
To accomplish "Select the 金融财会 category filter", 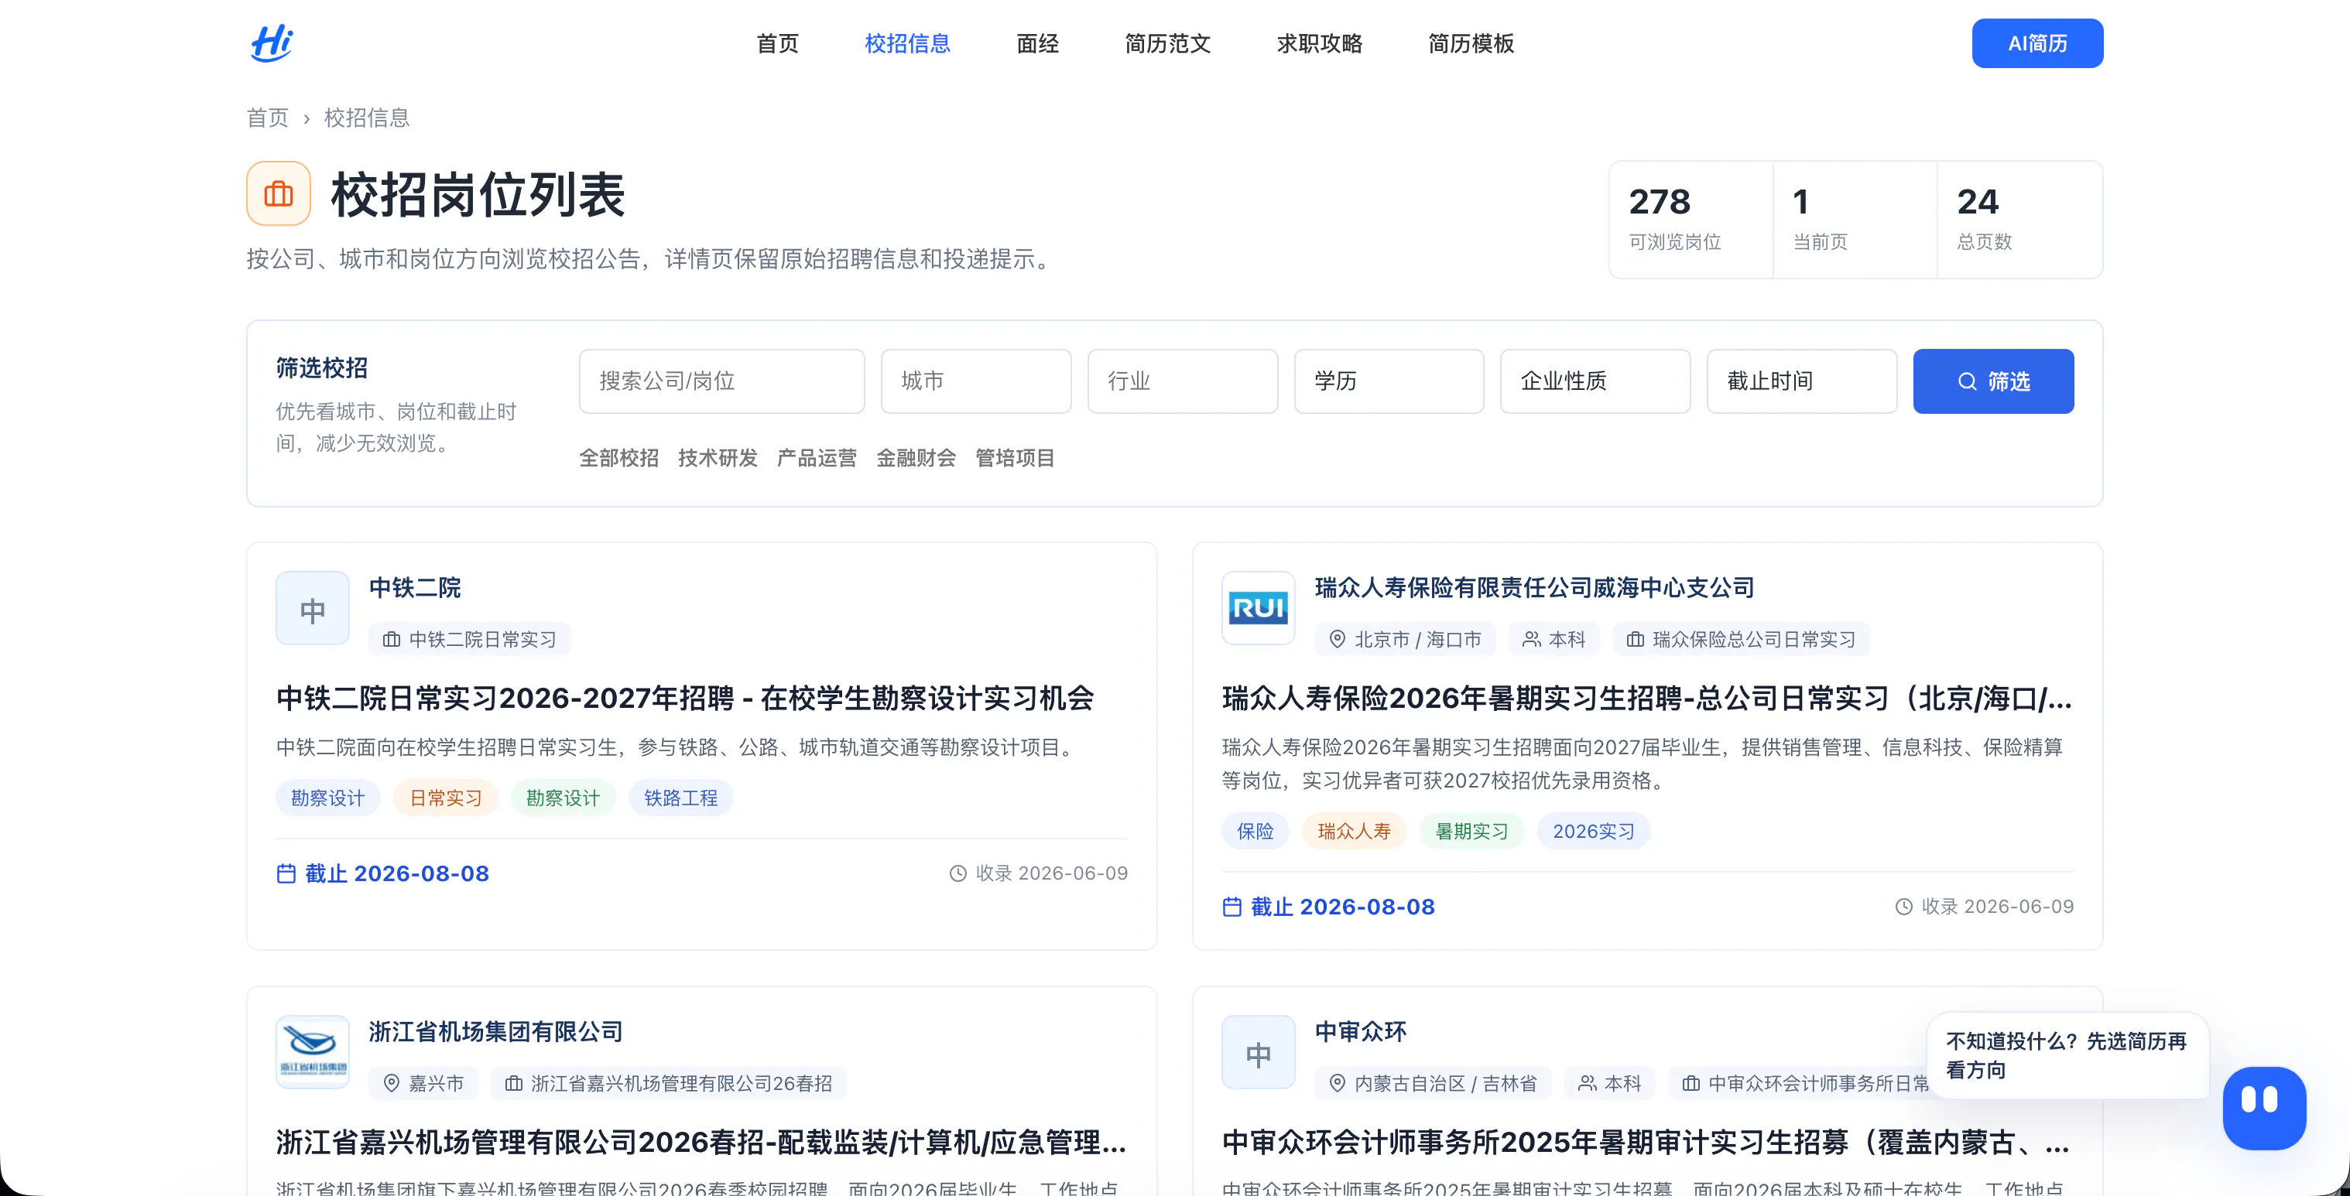I will pyautogui.click(x=916, y=458).
